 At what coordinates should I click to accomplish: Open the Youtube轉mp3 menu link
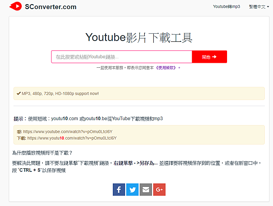pyautogui.click(x=227, y=7)
